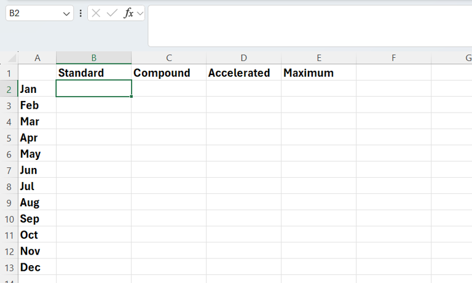
Task: Click the Dec cell
Action: pos(37,267)
